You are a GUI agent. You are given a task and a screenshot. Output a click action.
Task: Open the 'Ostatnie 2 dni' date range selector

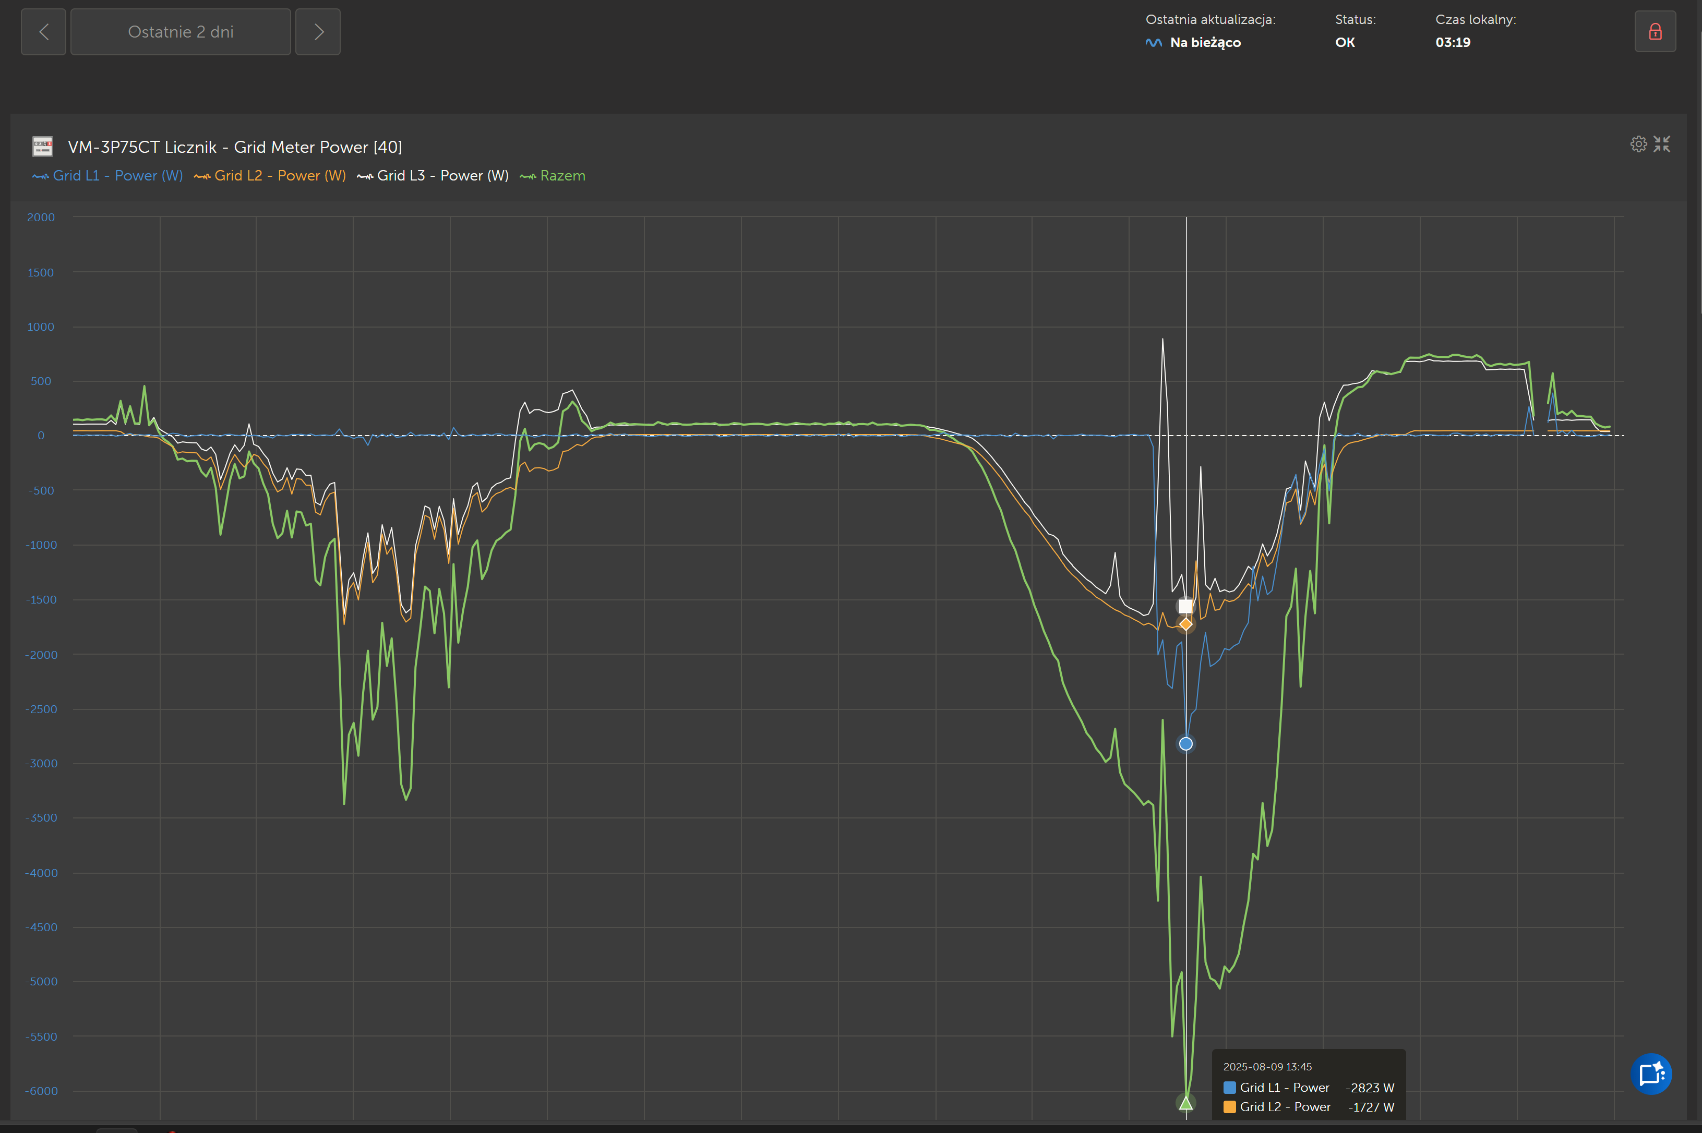pyautogui.click(x=181, y=32)
